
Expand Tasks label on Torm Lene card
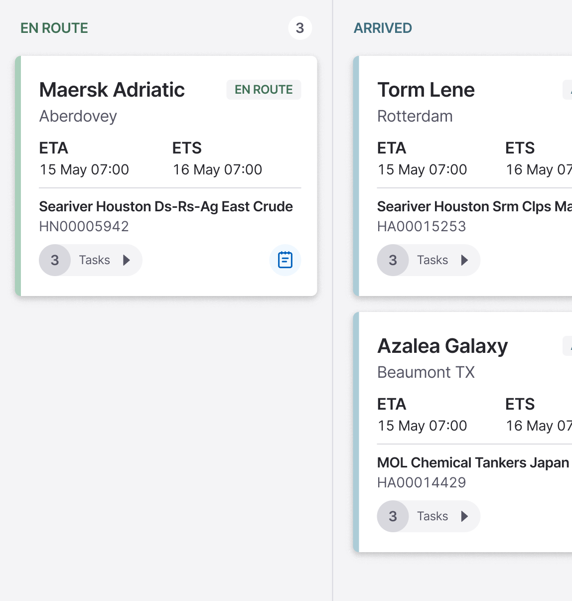pyautogui.click(x=432, y=260)
